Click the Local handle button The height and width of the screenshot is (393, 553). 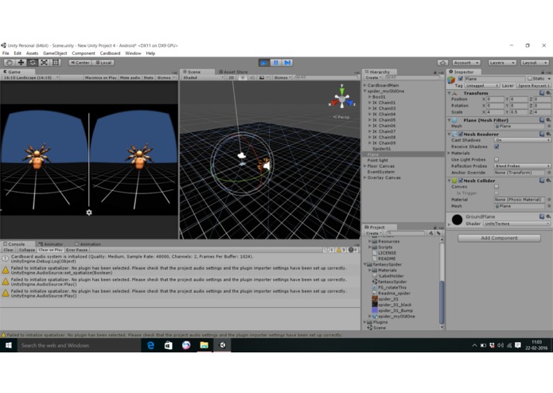coord(103,63)
